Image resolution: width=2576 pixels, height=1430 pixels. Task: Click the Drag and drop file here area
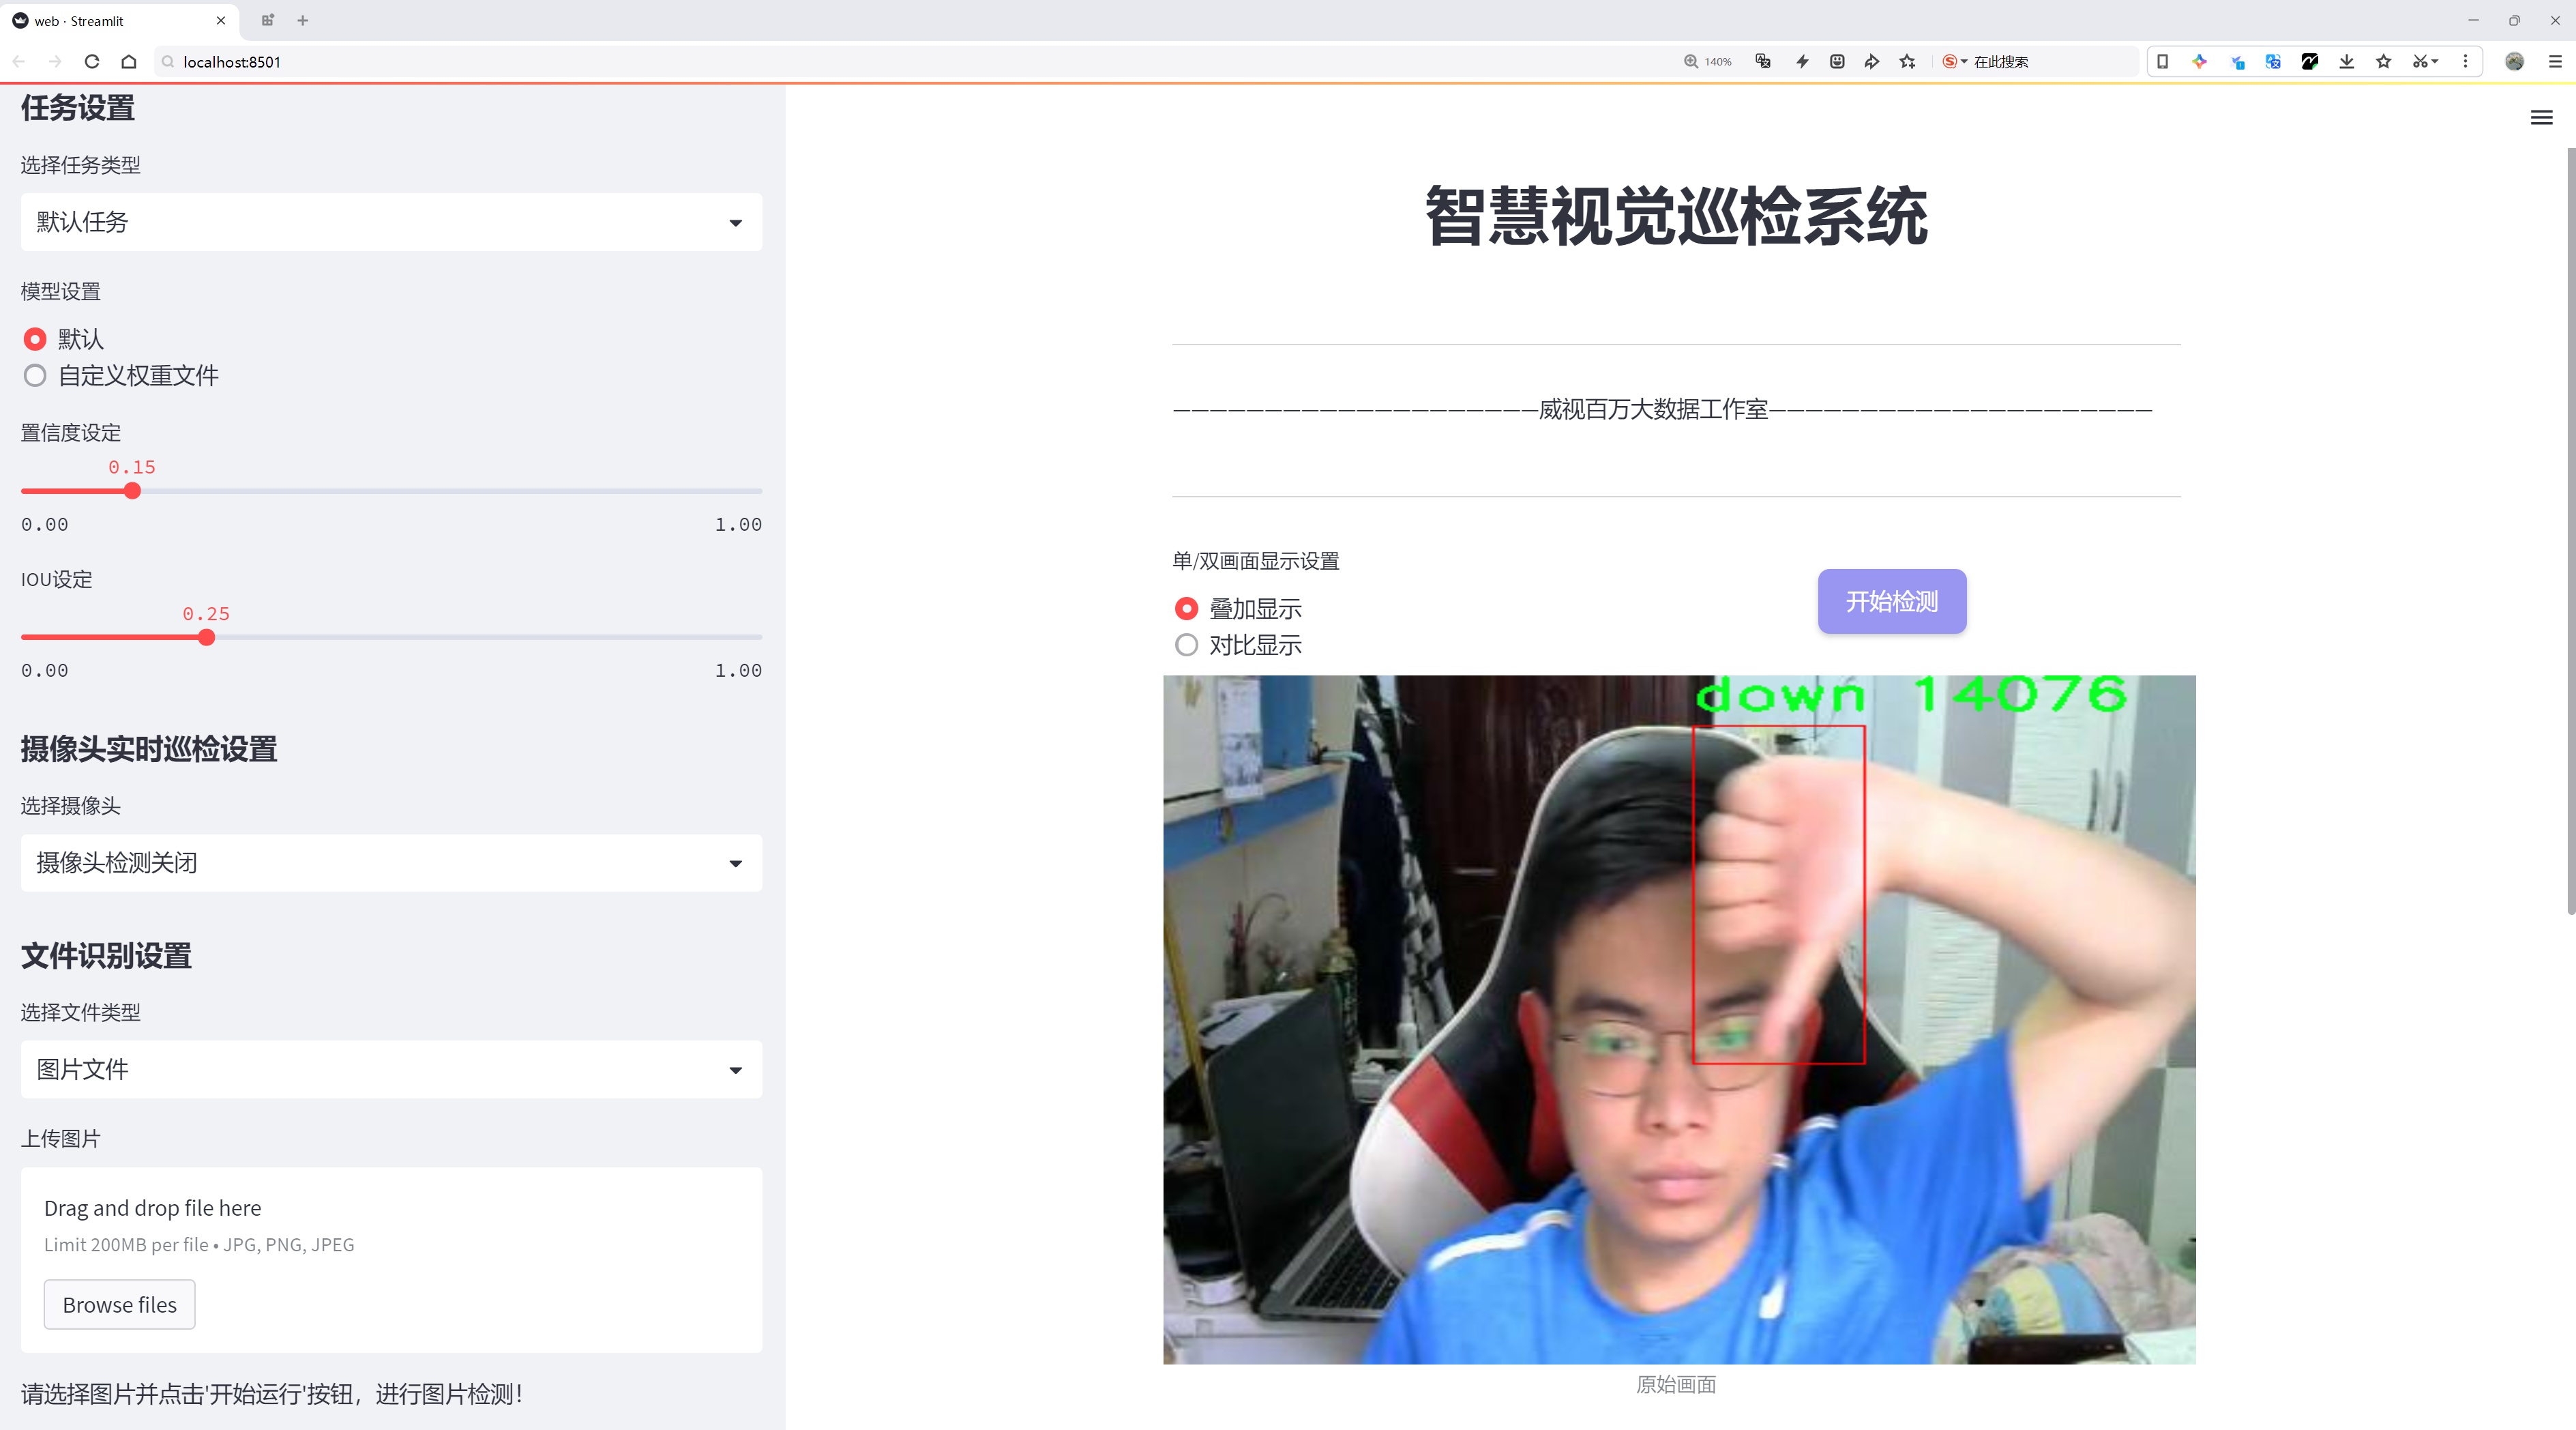pyautogui.click(x=391, y=1260)
